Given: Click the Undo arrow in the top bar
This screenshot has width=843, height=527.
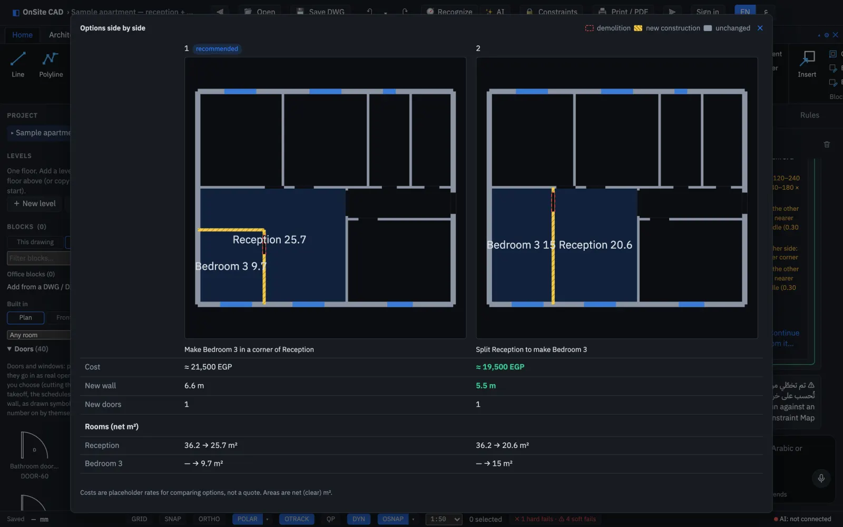Looking at the screenshot, I should click(x=370, y=12).
